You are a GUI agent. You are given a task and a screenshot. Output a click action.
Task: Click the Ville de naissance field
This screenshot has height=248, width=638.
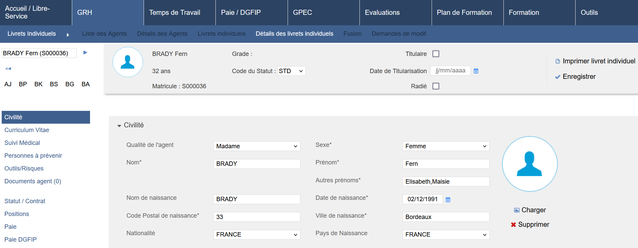(446, 217)
